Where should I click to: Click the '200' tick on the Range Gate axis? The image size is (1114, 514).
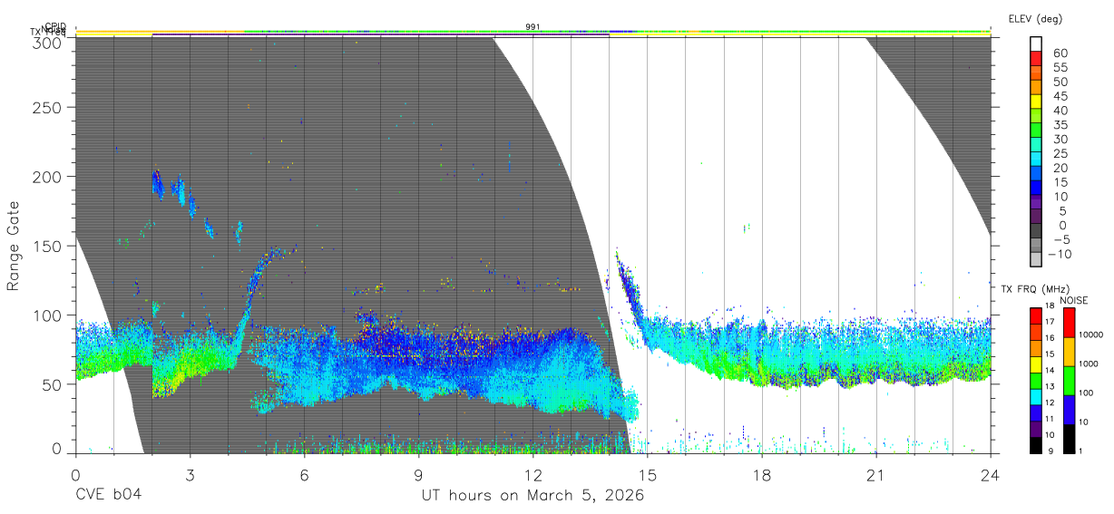pyautogui.click(x=46, y=176)
